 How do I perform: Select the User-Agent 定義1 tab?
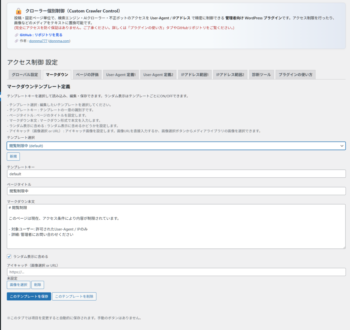pyautogui.click(x=121, y=74)
